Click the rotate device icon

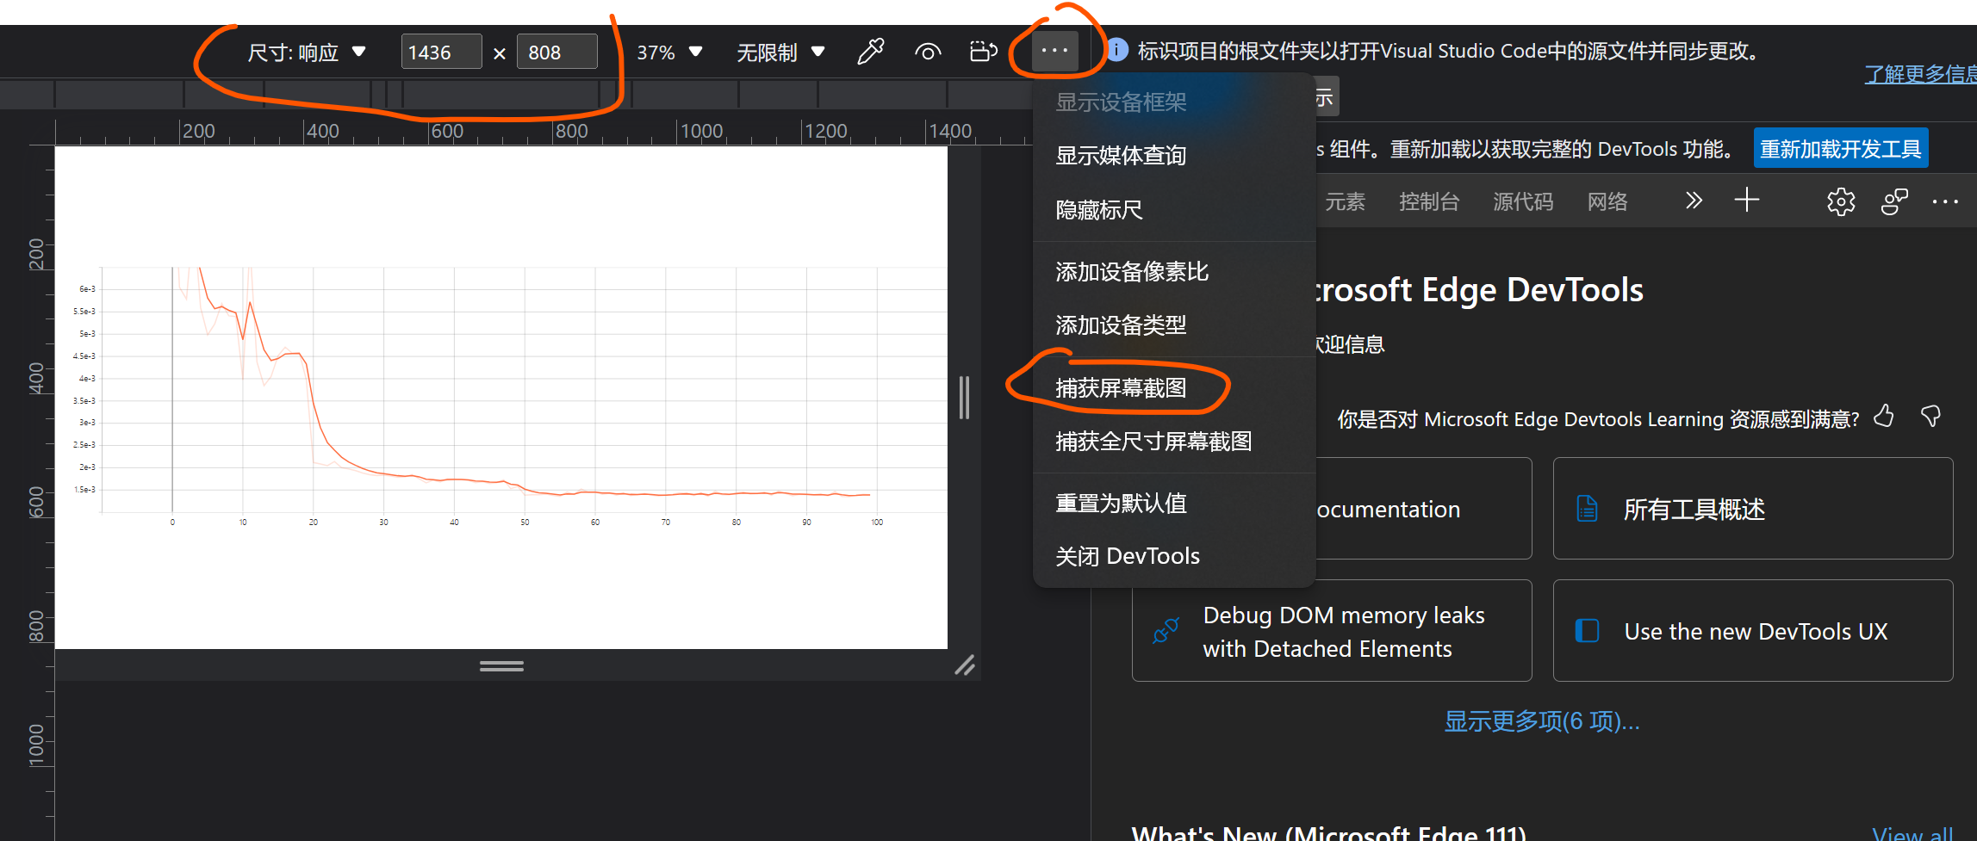pyautogui.click(x=983, y=52)
